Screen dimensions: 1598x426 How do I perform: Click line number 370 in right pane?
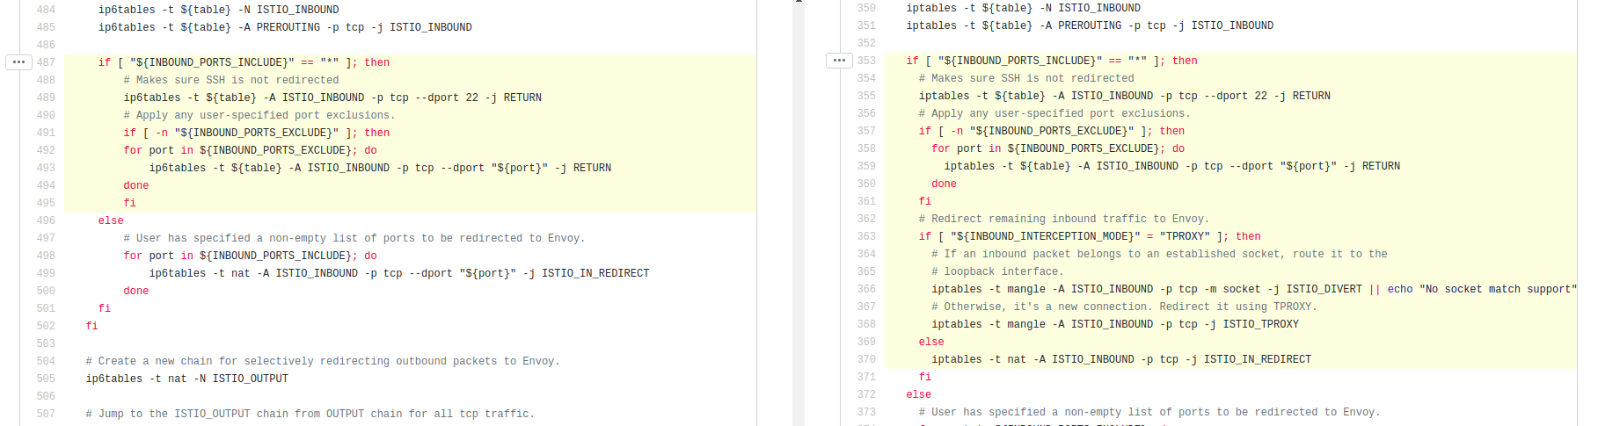(866, 359)
